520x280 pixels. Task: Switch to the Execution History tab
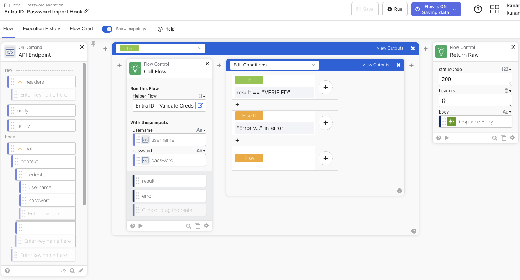42,29
